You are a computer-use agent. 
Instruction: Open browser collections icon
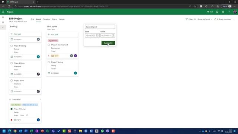(x=218, y=6)
